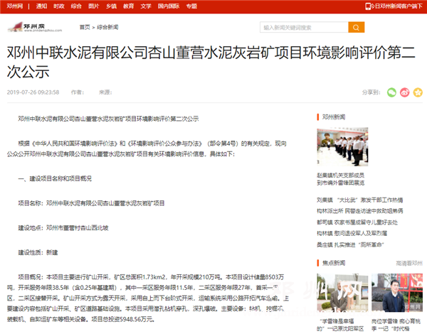Open the 教育 section
The height and width of the screenshot is (334, 427).
[129, 6]
